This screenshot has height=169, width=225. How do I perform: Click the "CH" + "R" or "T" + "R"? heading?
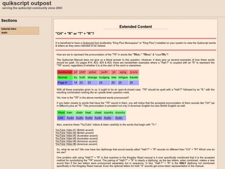point(75,33)
